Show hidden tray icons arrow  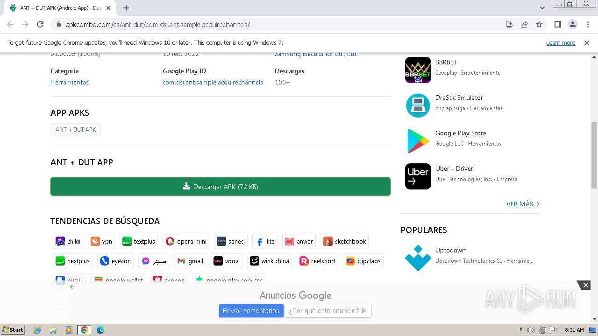coord(521,329)
